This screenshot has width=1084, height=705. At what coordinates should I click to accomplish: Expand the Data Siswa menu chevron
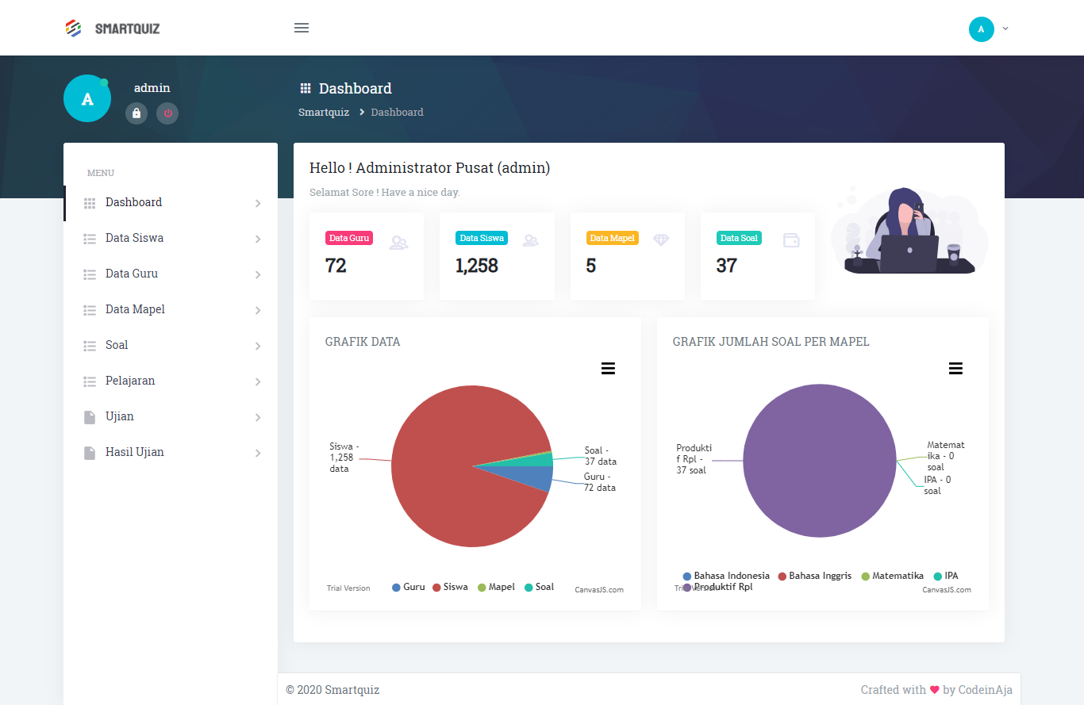[x=258, y=239]
